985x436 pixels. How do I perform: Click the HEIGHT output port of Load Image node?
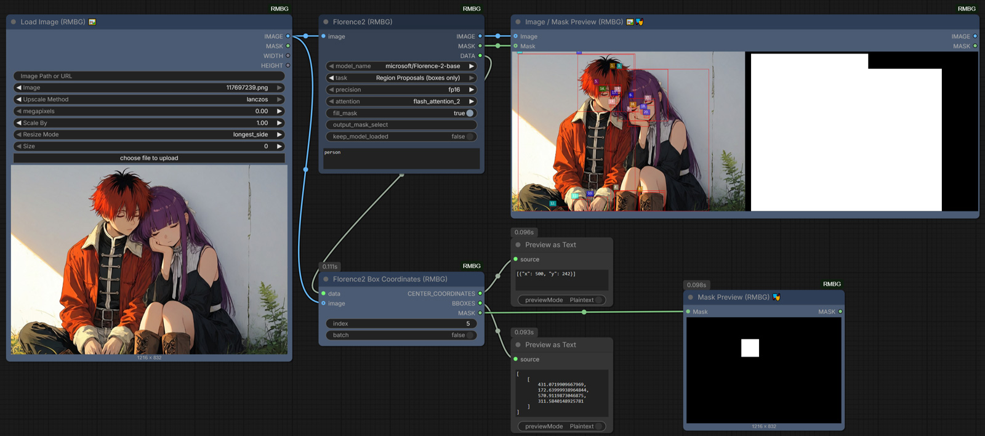[287, 66]
